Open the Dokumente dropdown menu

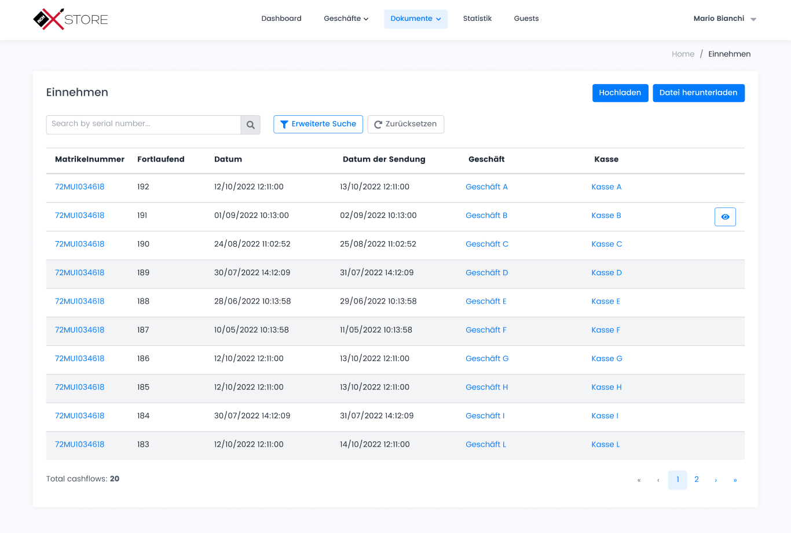point(416,19)
